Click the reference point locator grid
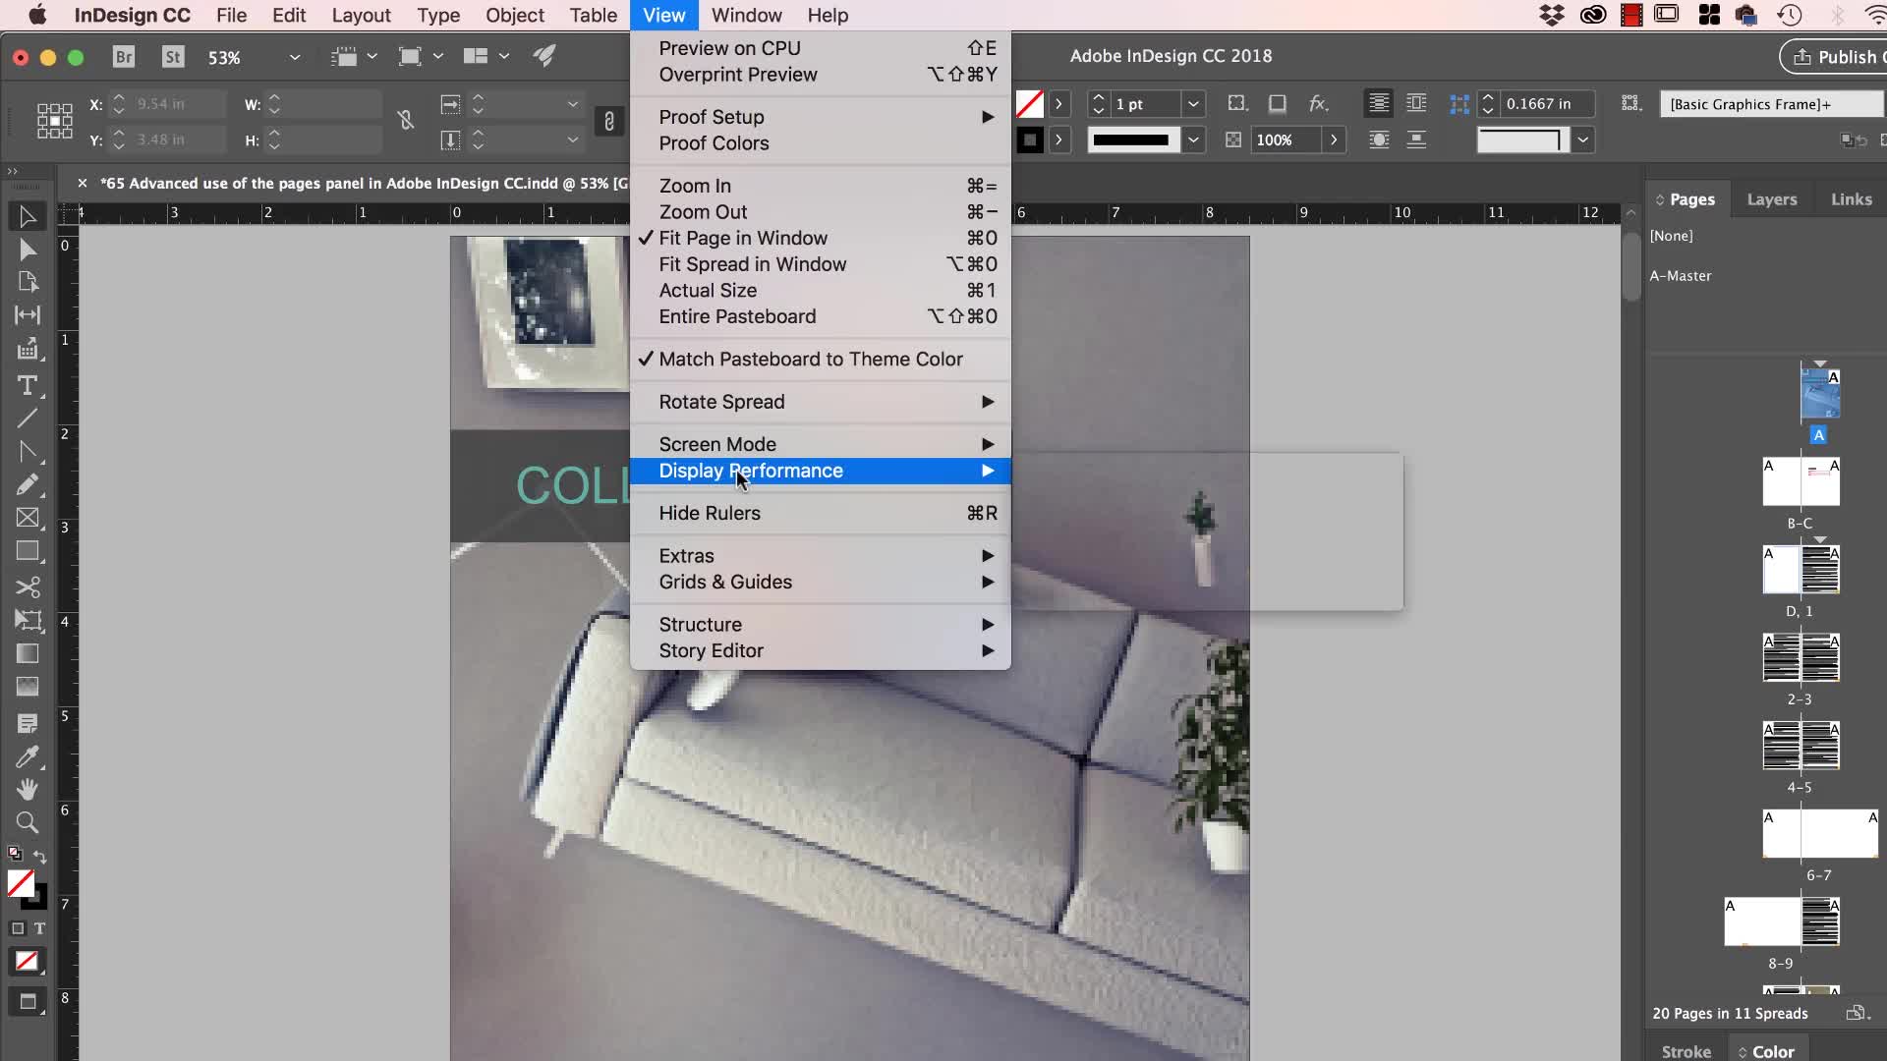 pyautogui.click(x=54, y=121)
